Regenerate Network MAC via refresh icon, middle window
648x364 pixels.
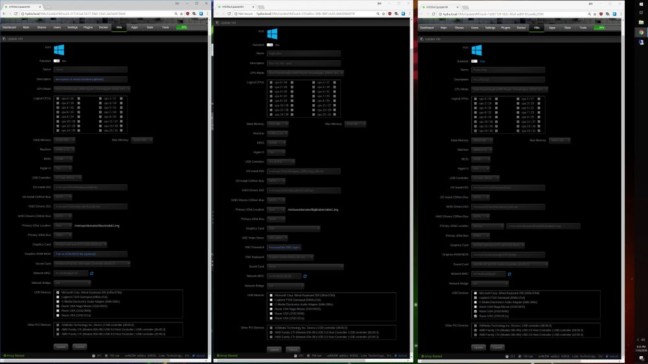click(x=305, y=276)
